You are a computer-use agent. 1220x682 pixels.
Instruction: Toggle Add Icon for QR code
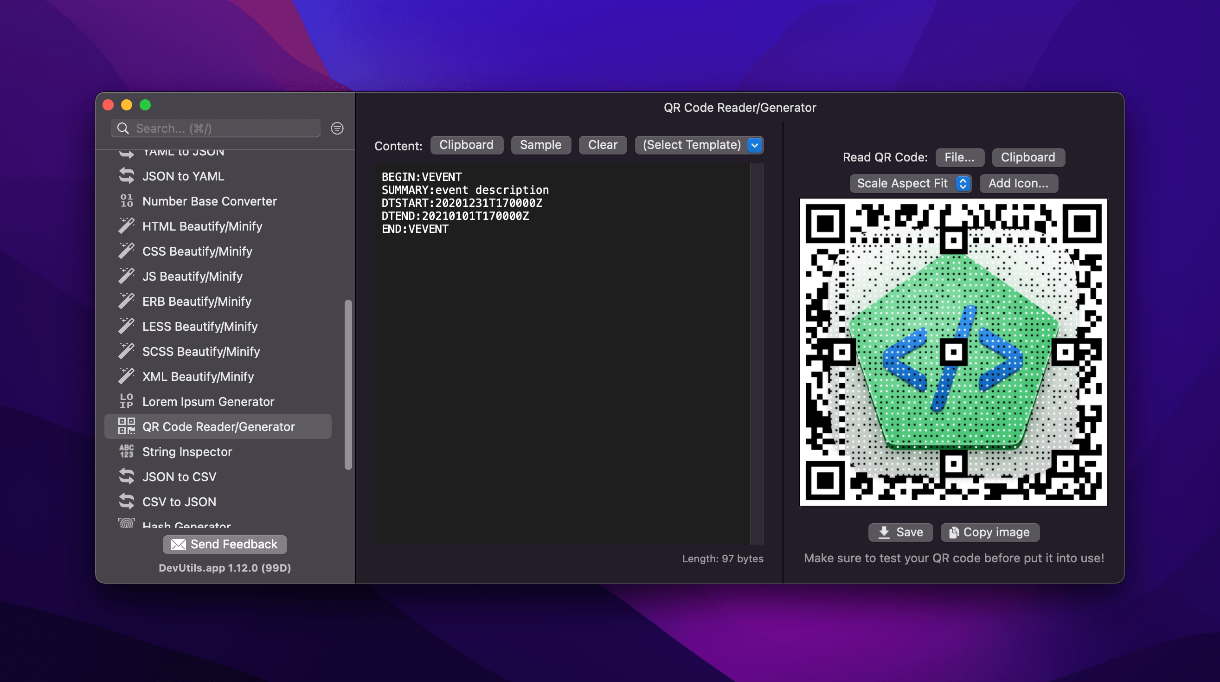point(1018,183)
